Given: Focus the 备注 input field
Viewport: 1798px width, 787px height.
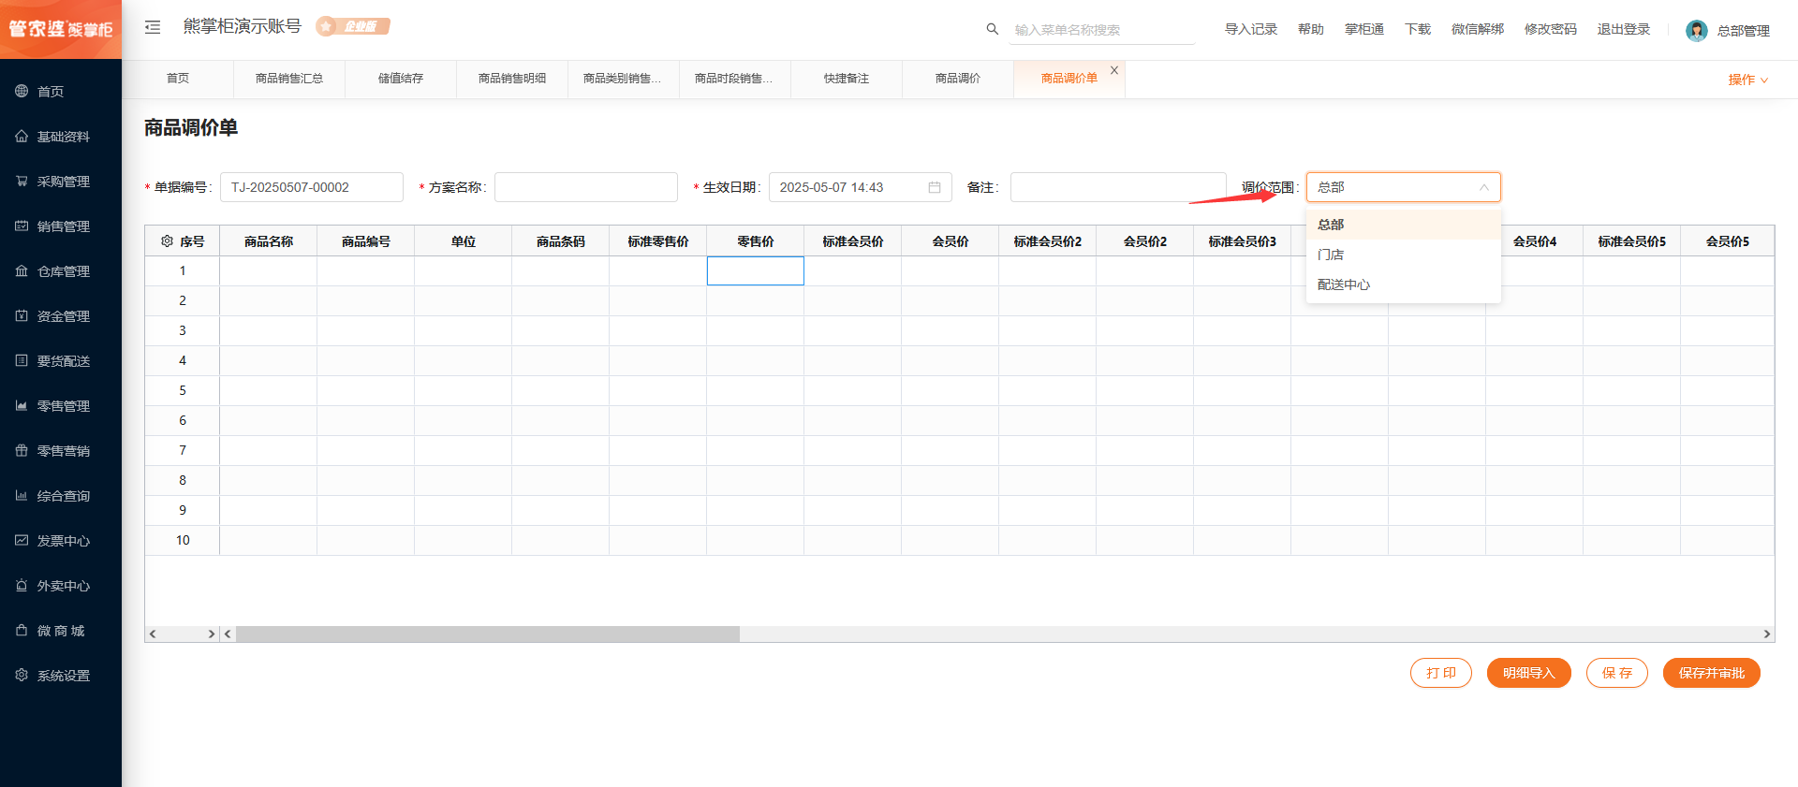Looking at the screenshot, I should coord(1118,187).
